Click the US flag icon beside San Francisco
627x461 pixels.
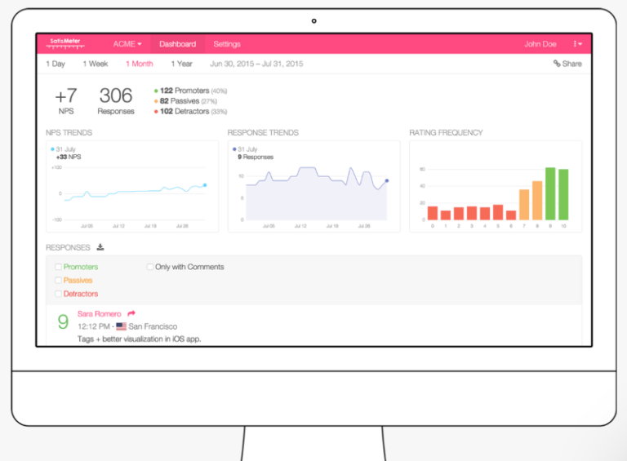tap(122, 326)
